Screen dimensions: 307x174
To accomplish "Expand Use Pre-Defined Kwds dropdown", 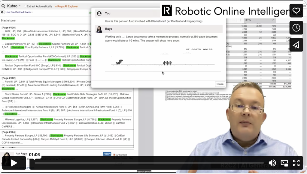I will (x=19, y=12).
